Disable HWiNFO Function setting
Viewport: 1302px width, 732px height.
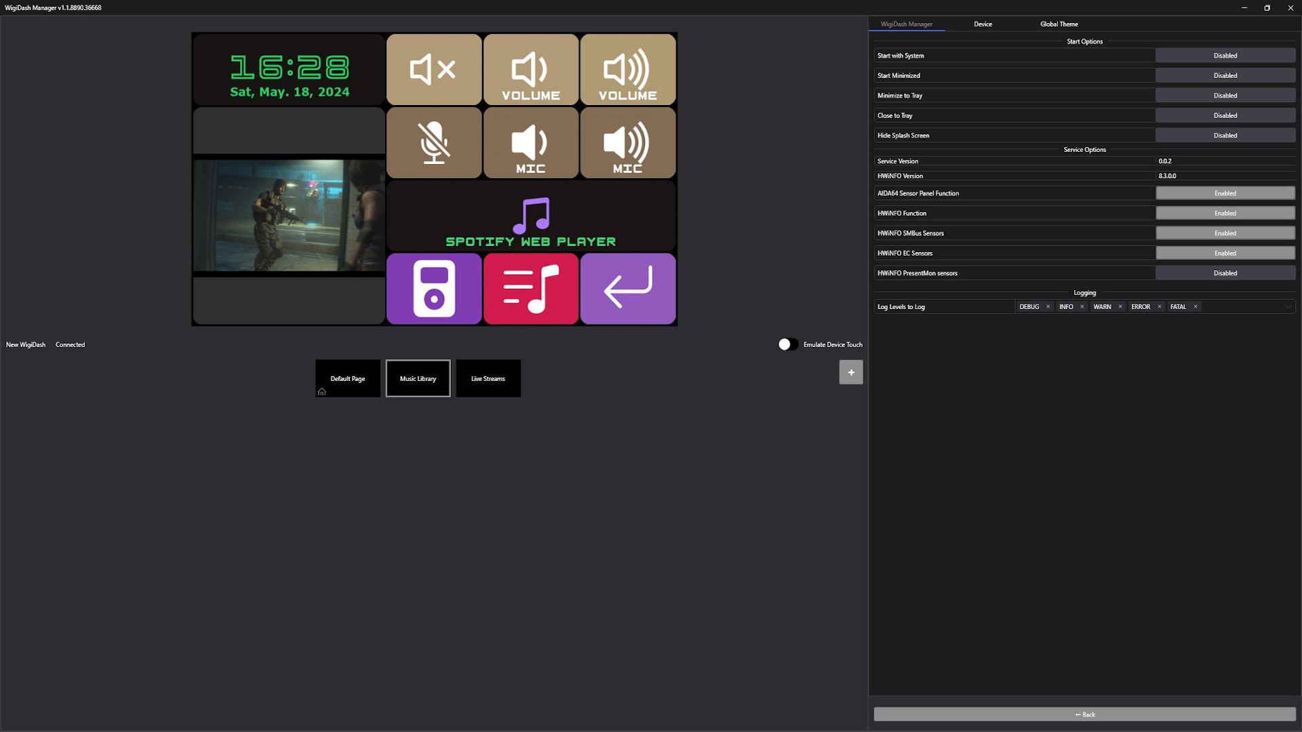tap(1225, 213)
